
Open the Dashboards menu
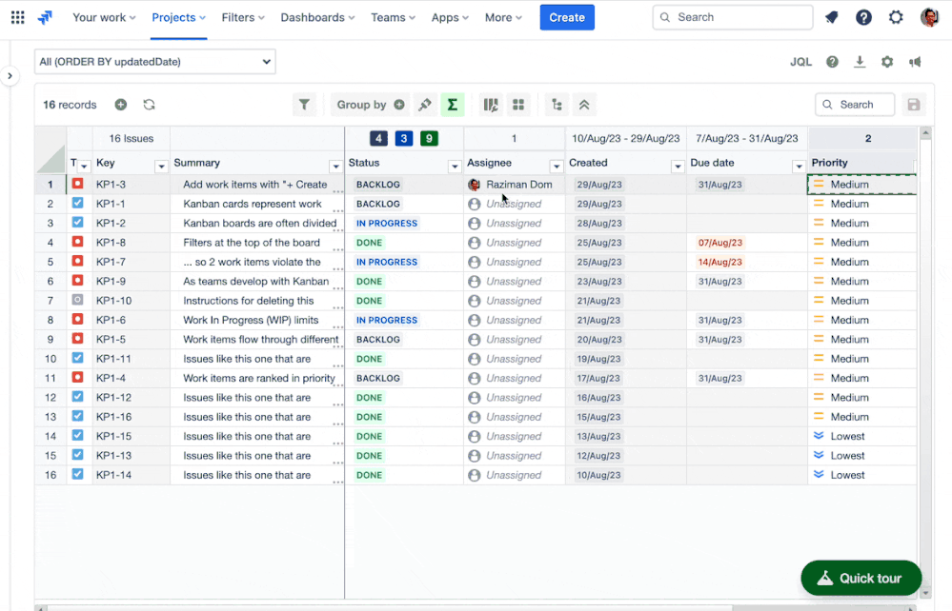(x=317, y=17)
